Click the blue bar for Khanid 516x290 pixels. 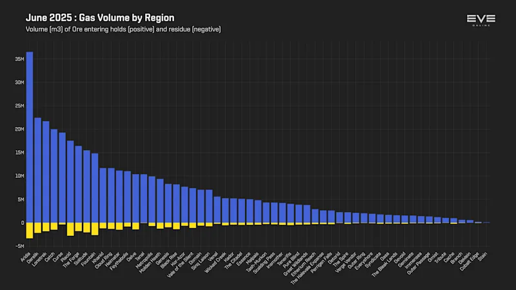click(x=103, y=195)
